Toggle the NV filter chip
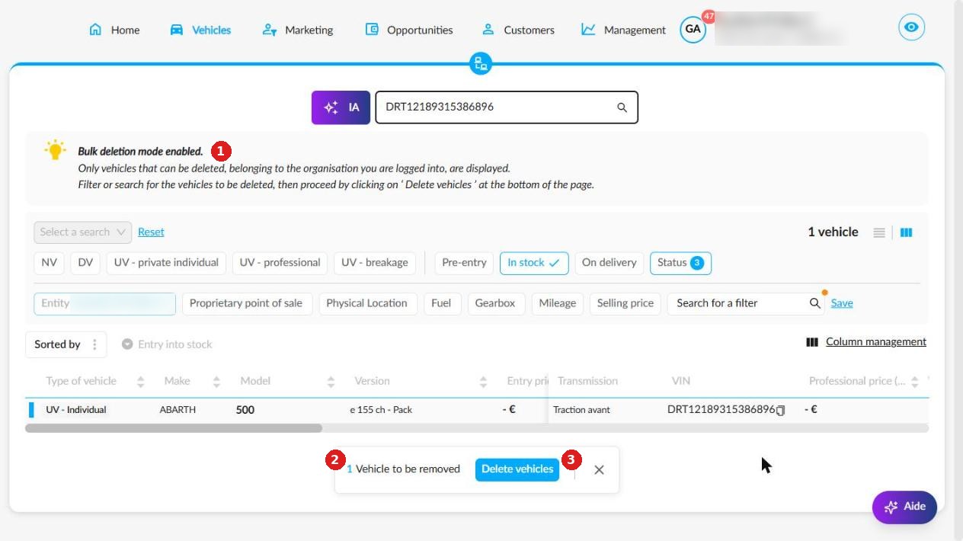963x541 pixels. (50, 263)
